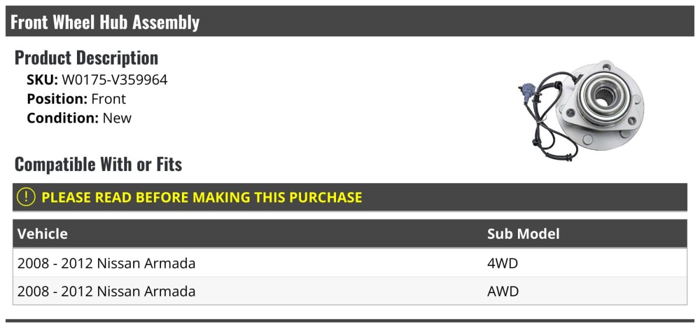The image size is (700, 328).
Task: Click the splined hub center in the photo
Action: tap(603, 95)
